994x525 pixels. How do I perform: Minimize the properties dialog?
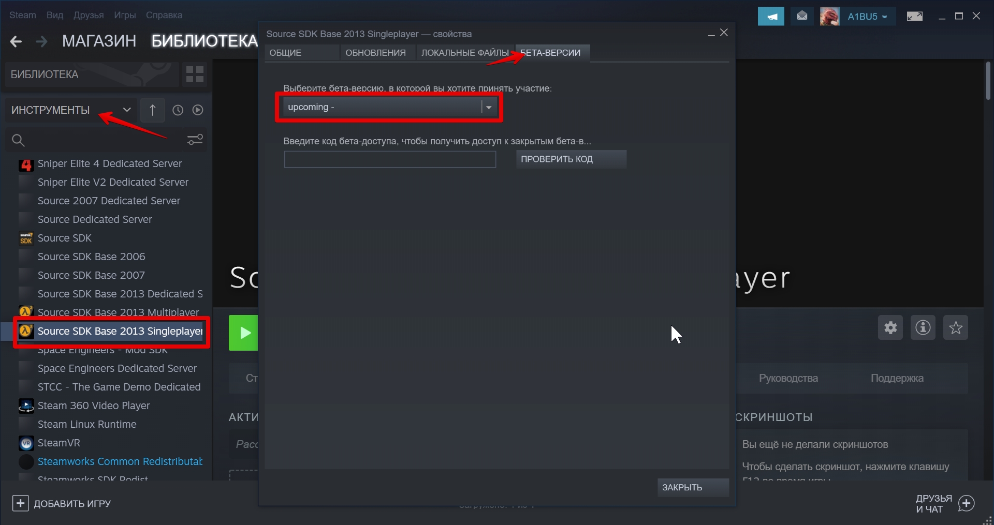coord(711,34)
